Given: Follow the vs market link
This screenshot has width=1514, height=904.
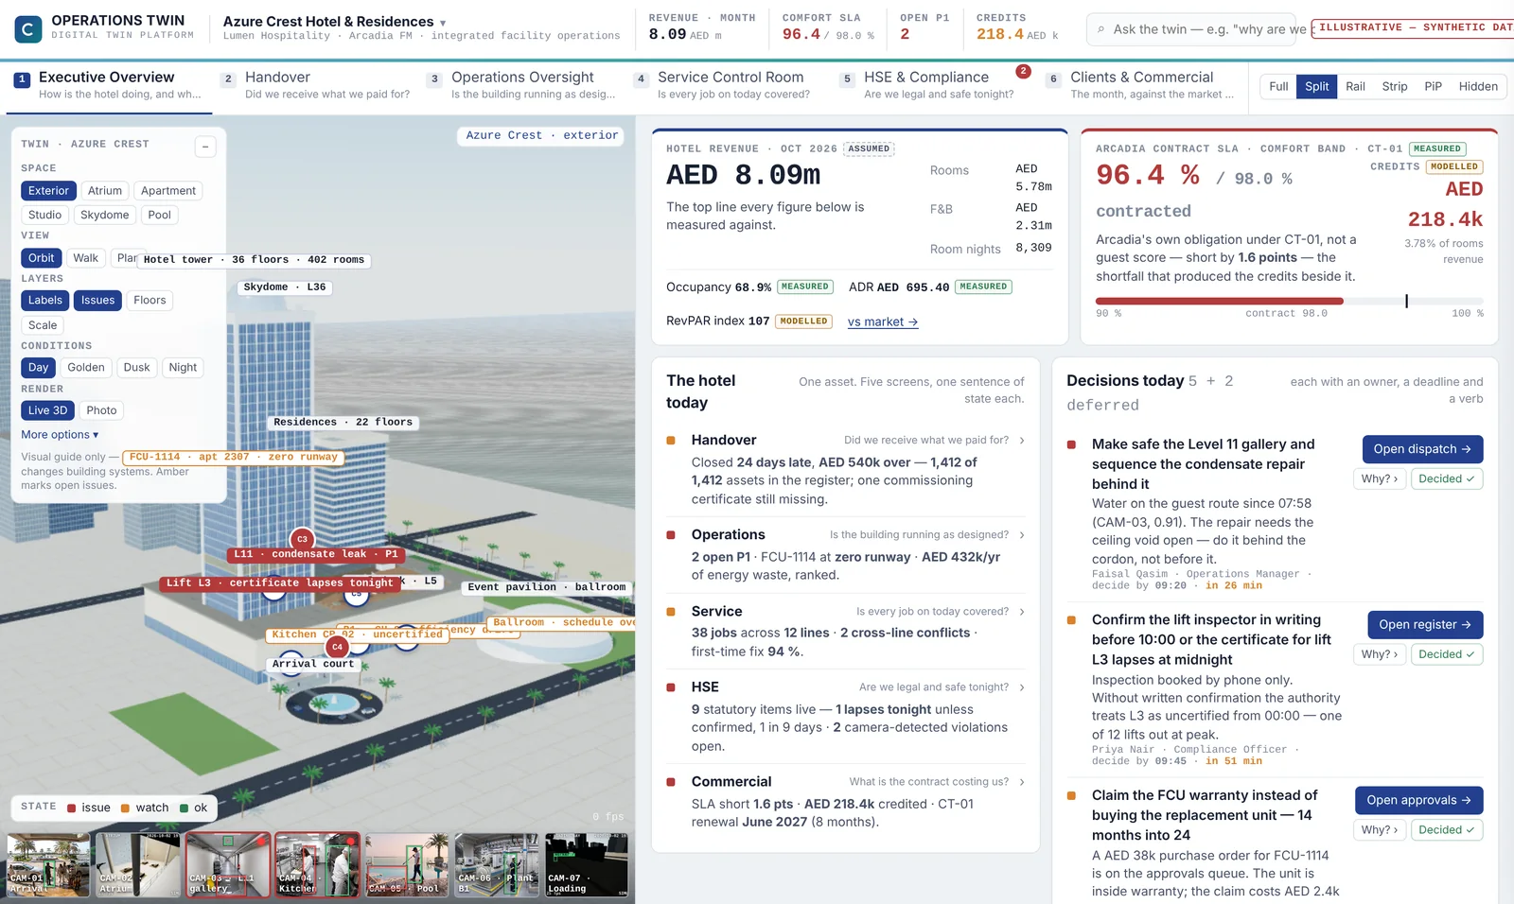Looking at the screenshot, I should pyautogui.click(x=883, y=322).
